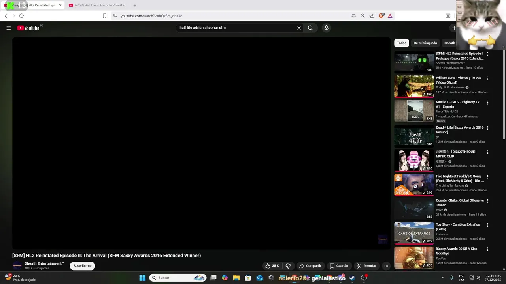506x284 pixels.
Task: Click the taskbar Buscar search box
Action: tap(177, 278)
